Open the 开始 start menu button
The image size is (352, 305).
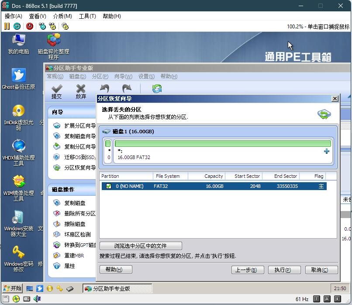12,288
